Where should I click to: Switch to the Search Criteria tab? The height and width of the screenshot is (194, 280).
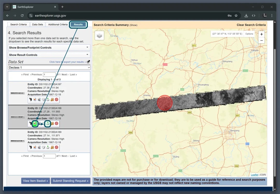[x=18, y=24]
